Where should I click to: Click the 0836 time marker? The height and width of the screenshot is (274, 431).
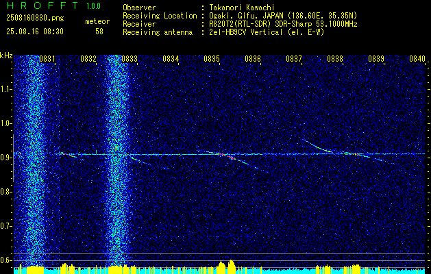point(253,58)
